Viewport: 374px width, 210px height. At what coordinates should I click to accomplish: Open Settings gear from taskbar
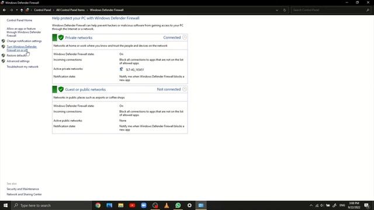point(189,205)
